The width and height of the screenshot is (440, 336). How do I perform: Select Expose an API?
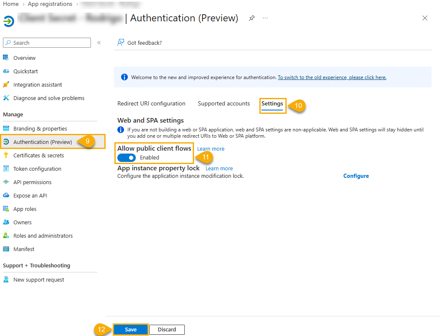click(30, 195)
